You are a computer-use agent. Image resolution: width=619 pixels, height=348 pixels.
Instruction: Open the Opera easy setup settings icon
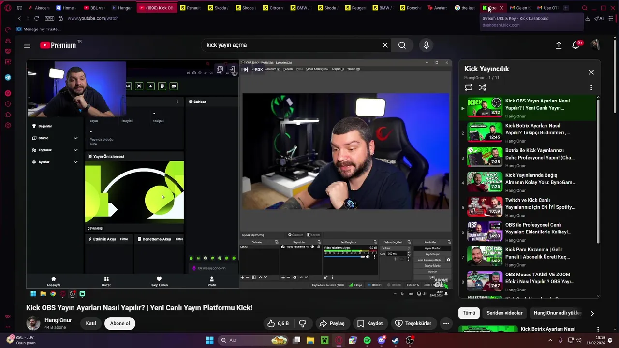[611, 18]
